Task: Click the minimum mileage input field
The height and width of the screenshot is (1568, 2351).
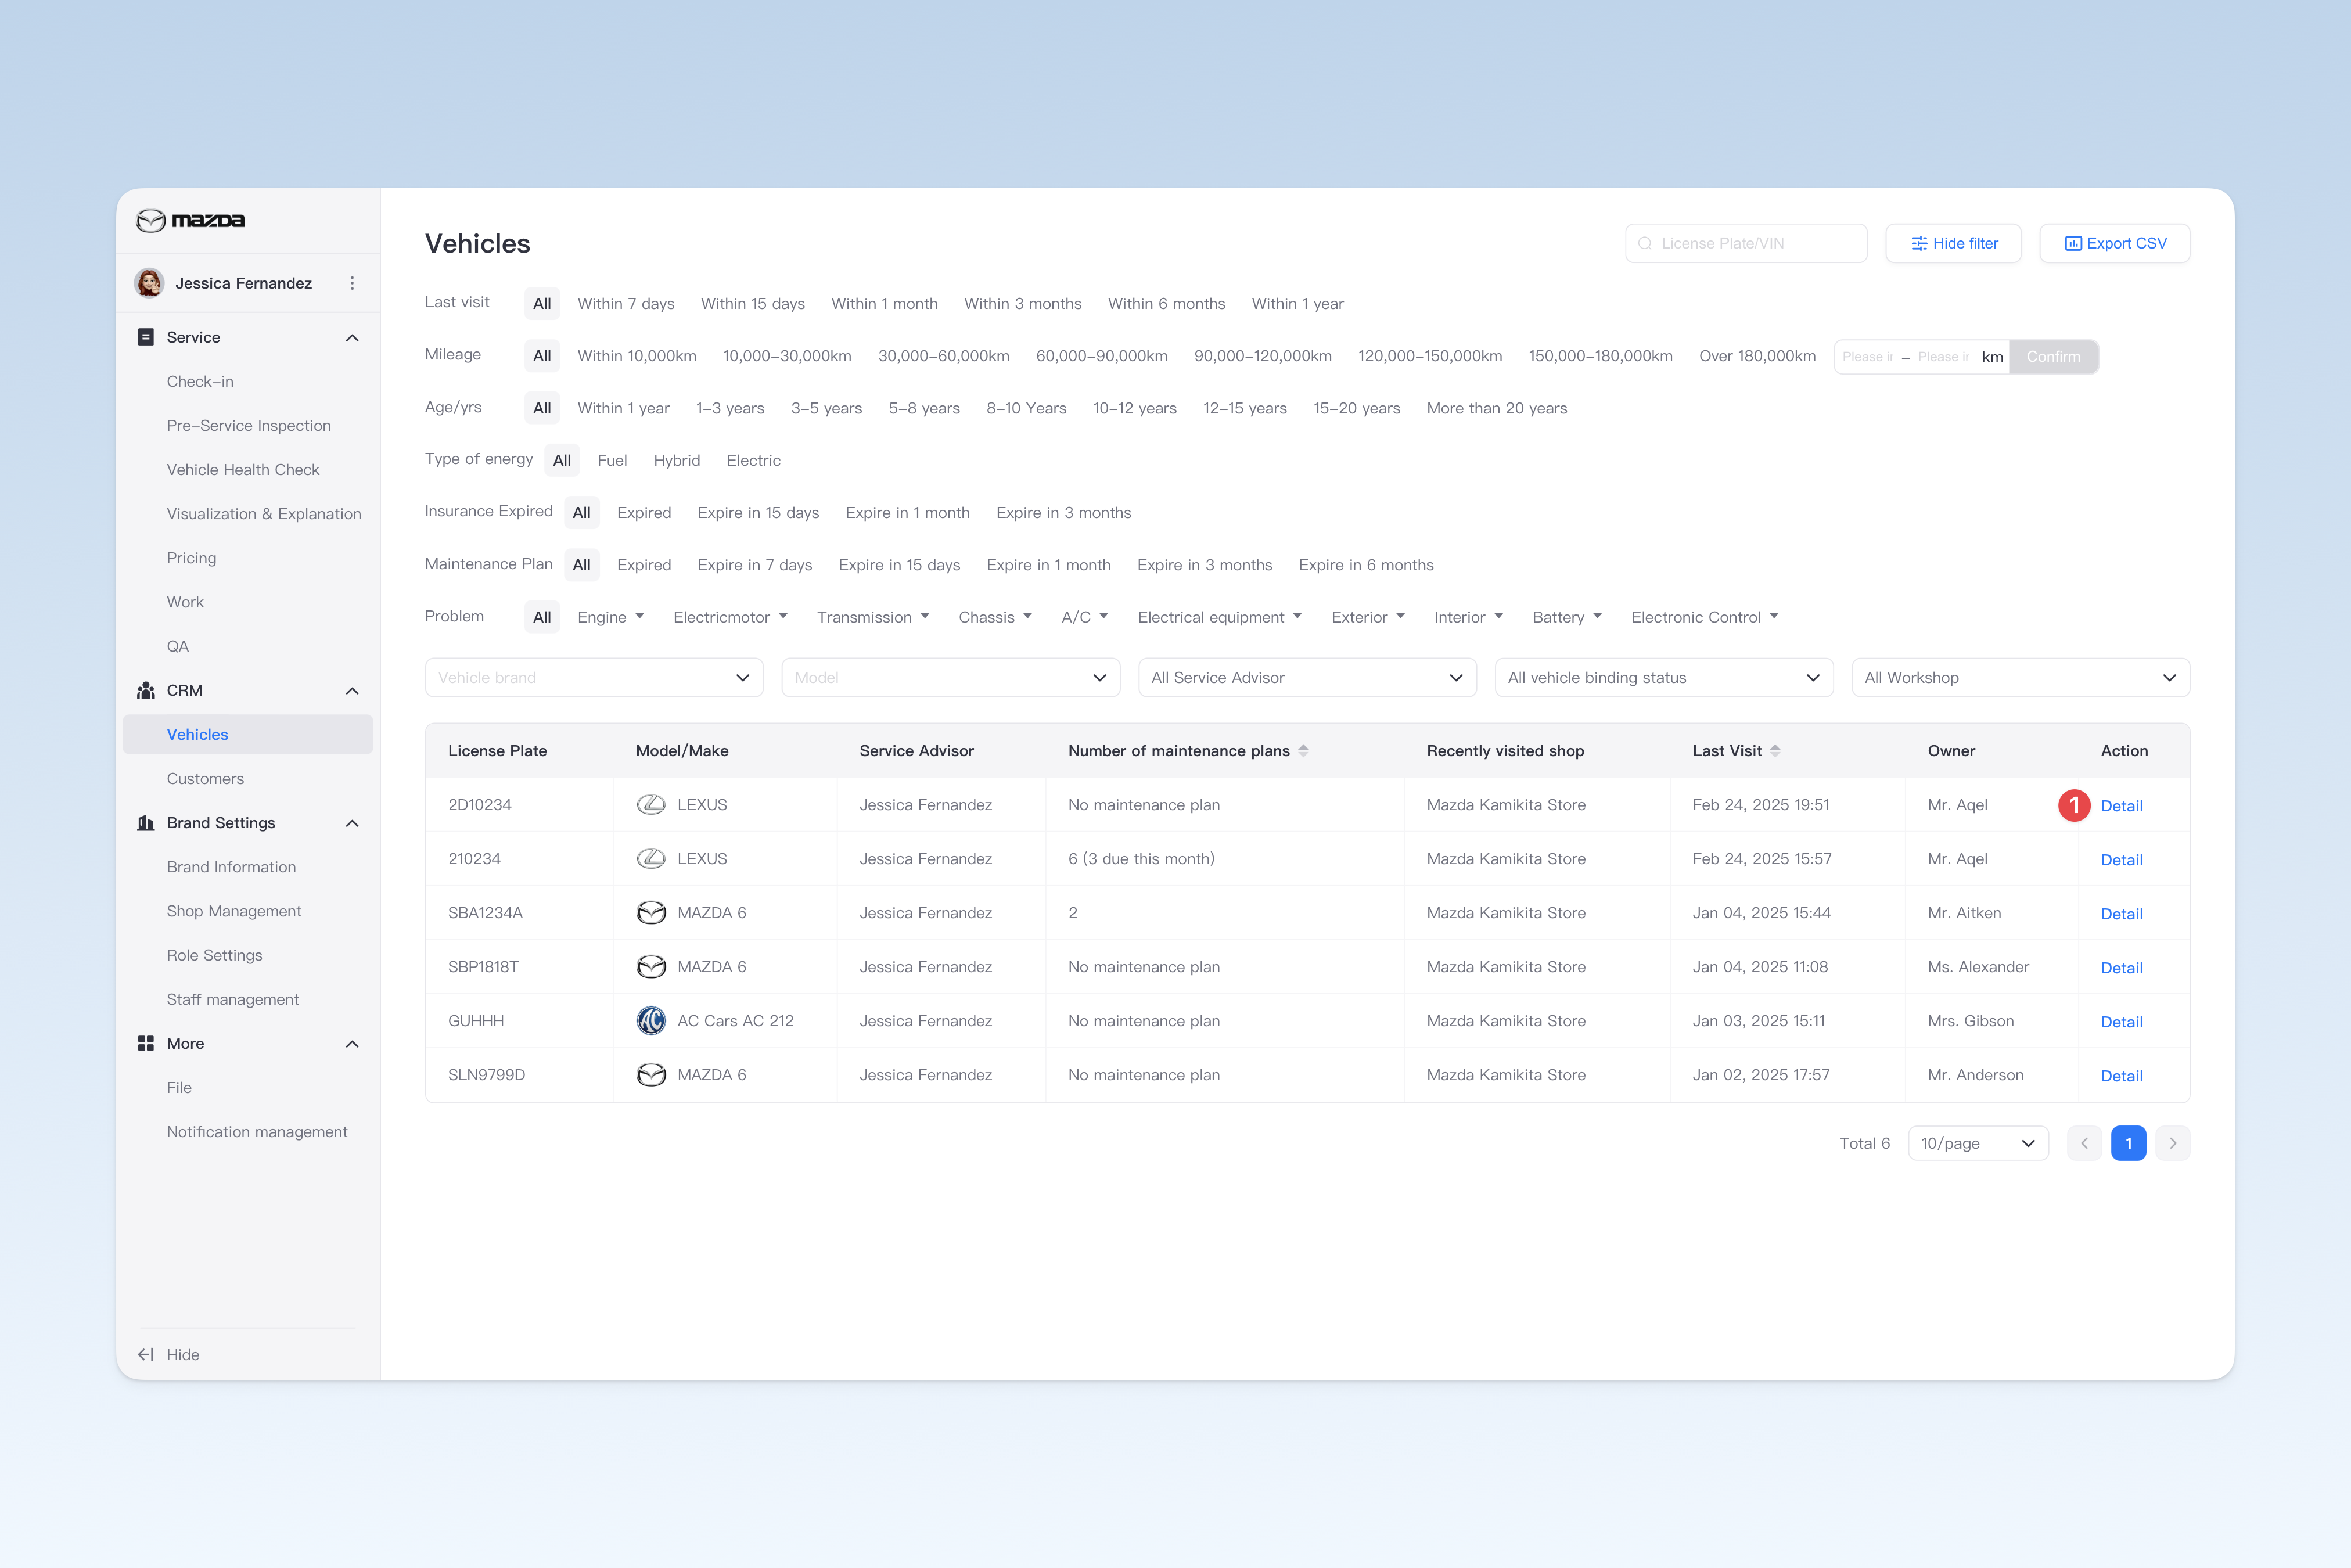Action: pos(1867,357)
